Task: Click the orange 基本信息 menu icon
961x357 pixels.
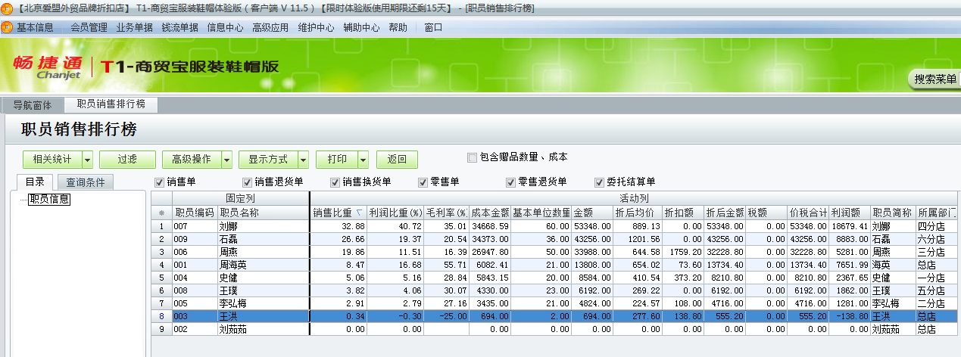Action: [x=8, y=27]
